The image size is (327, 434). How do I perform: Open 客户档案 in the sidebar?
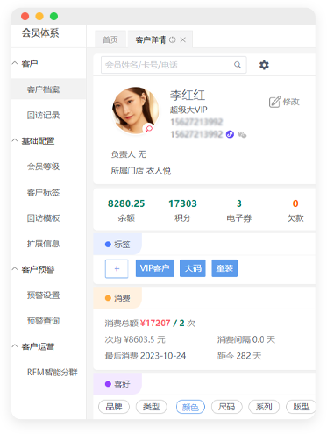[48, 89]
